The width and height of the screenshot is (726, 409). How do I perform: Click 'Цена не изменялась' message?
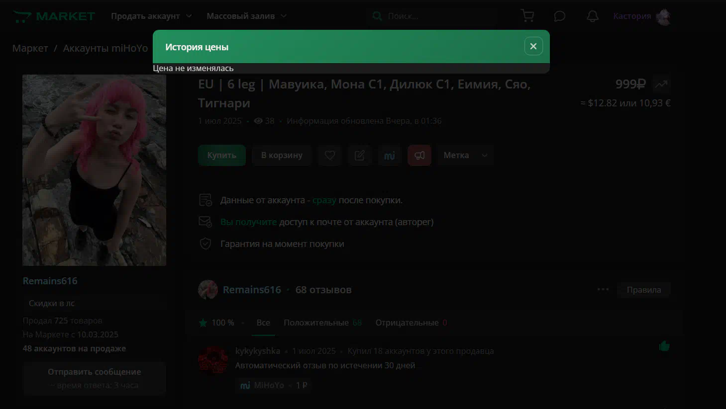coord(193,68)
